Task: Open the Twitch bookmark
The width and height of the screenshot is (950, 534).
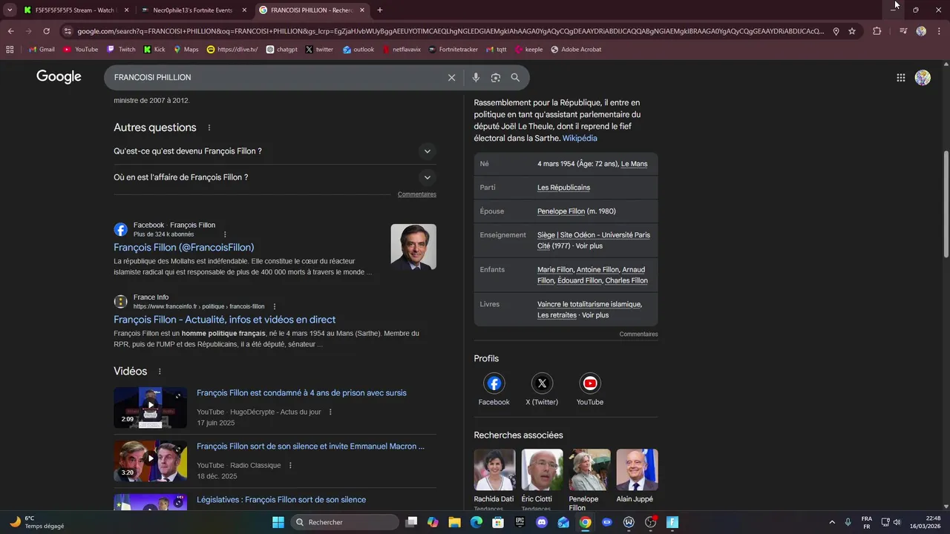Action: (x=122, y=50)
